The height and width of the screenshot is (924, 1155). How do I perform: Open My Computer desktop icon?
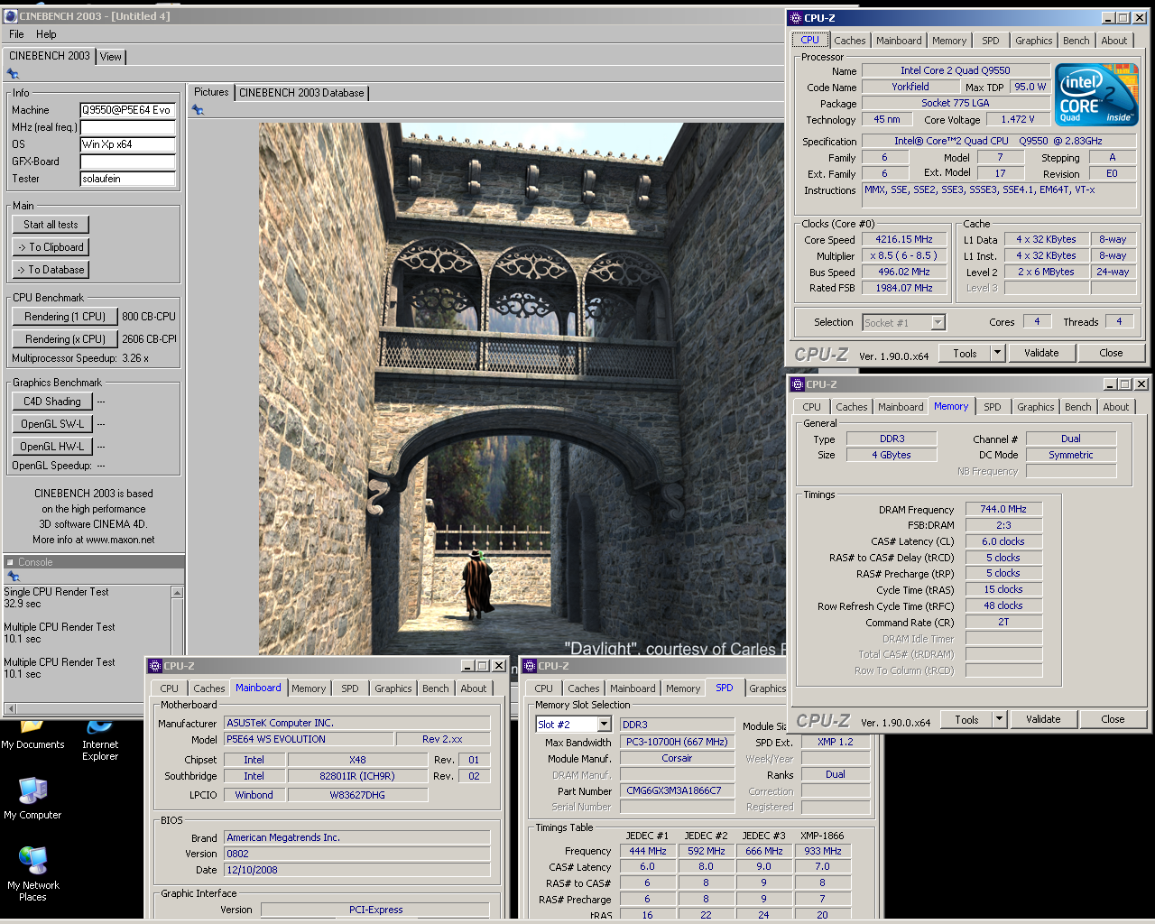[x=32, y=798]
